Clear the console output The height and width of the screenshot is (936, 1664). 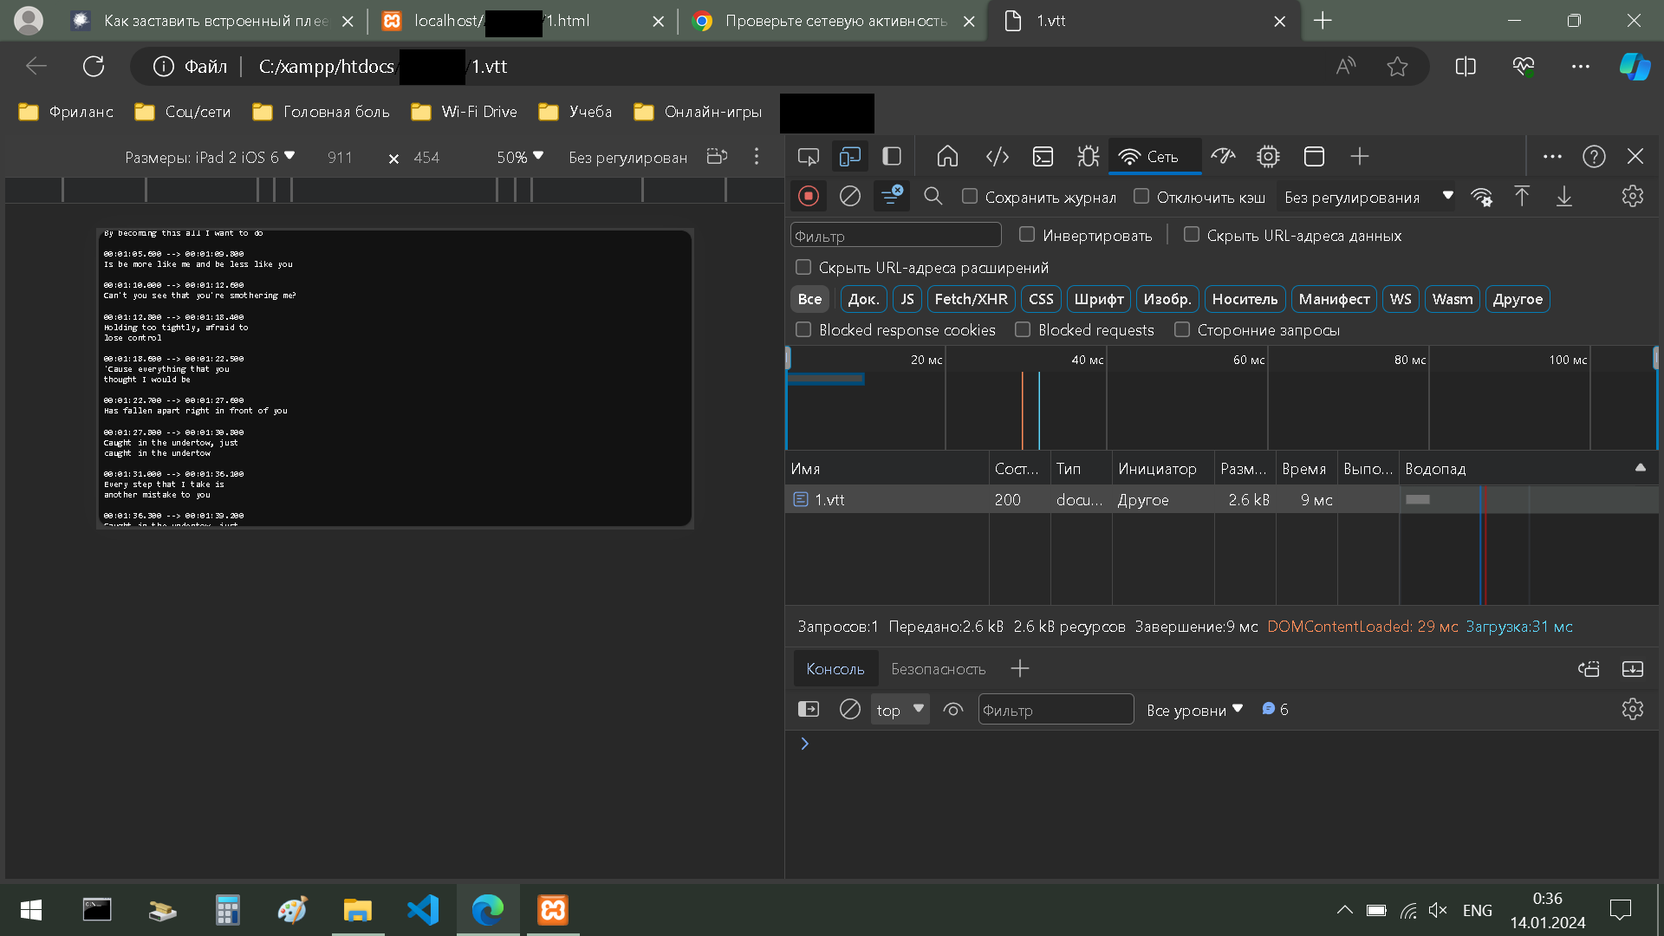coord(850,710)
